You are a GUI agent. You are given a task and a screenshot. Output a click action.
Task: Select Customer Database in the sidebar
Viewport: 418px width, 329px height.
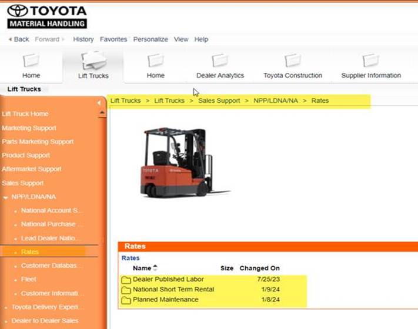coord(52,266)
